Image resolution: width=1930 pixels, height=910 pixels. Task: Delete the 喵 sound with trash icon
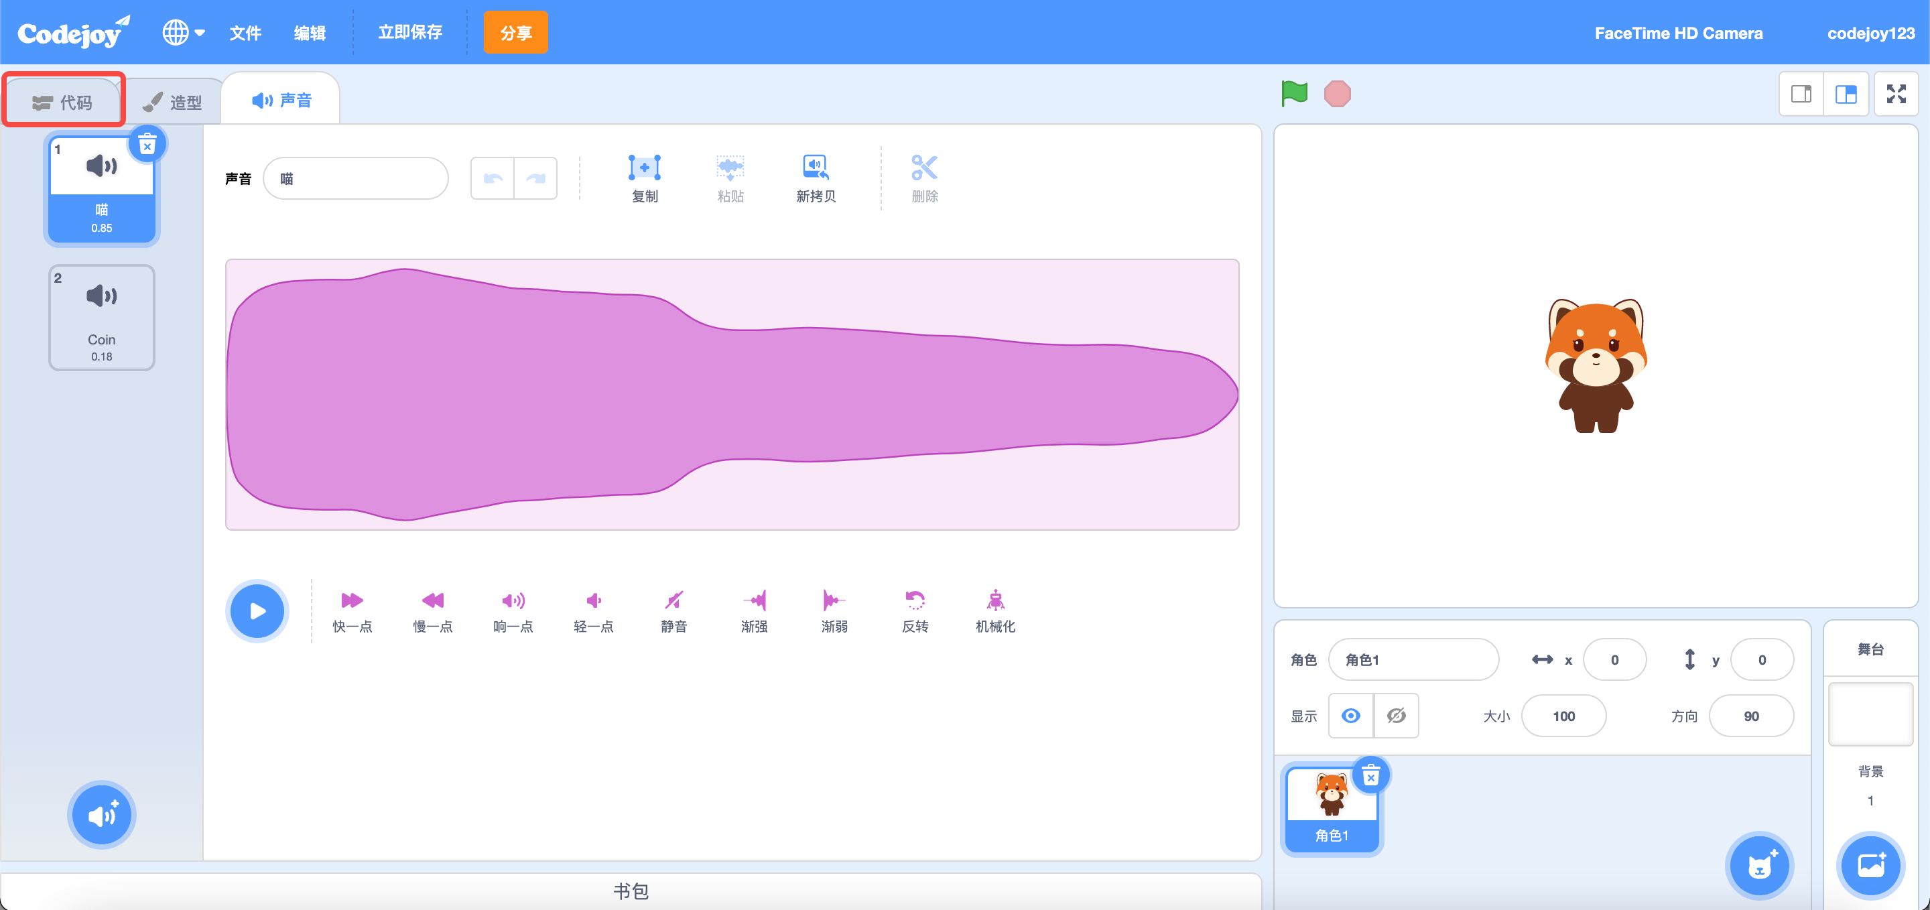147,145
